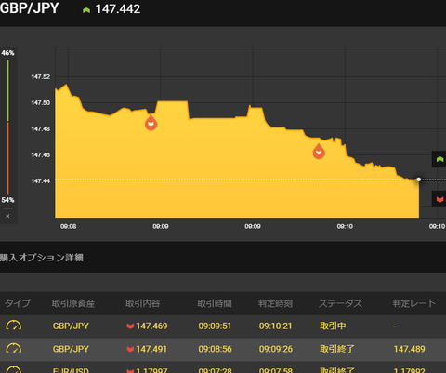
Task: Click the 147.46 price axis label
Action: tap(40, 154)
